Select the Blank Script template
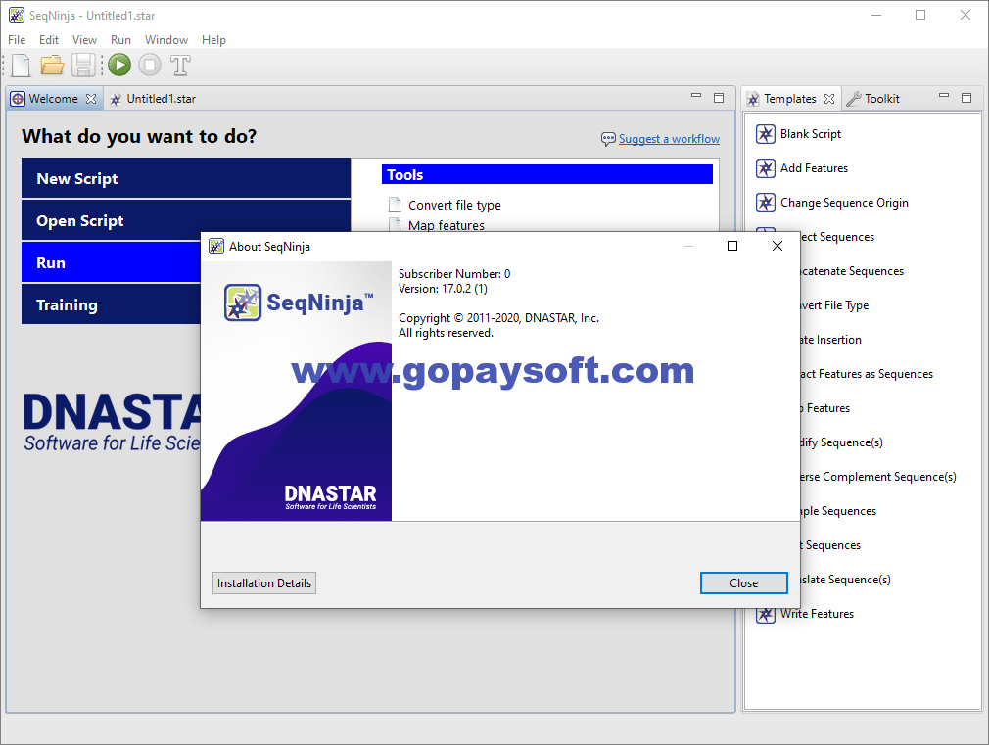The image size is (989, 745). tap(811, 134)
